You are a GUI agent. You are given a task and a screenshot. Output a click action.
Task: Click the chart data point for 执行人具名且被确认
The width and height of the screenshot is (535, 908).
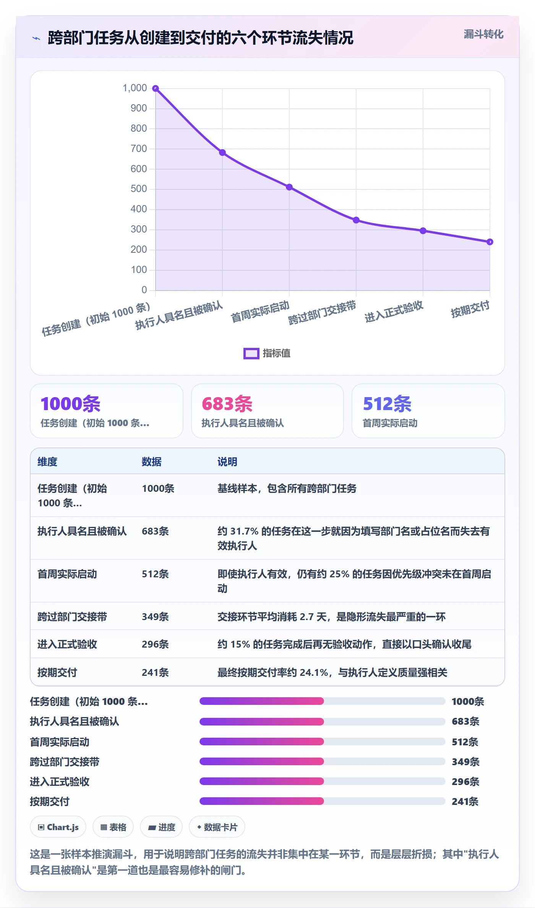(222, 152)
